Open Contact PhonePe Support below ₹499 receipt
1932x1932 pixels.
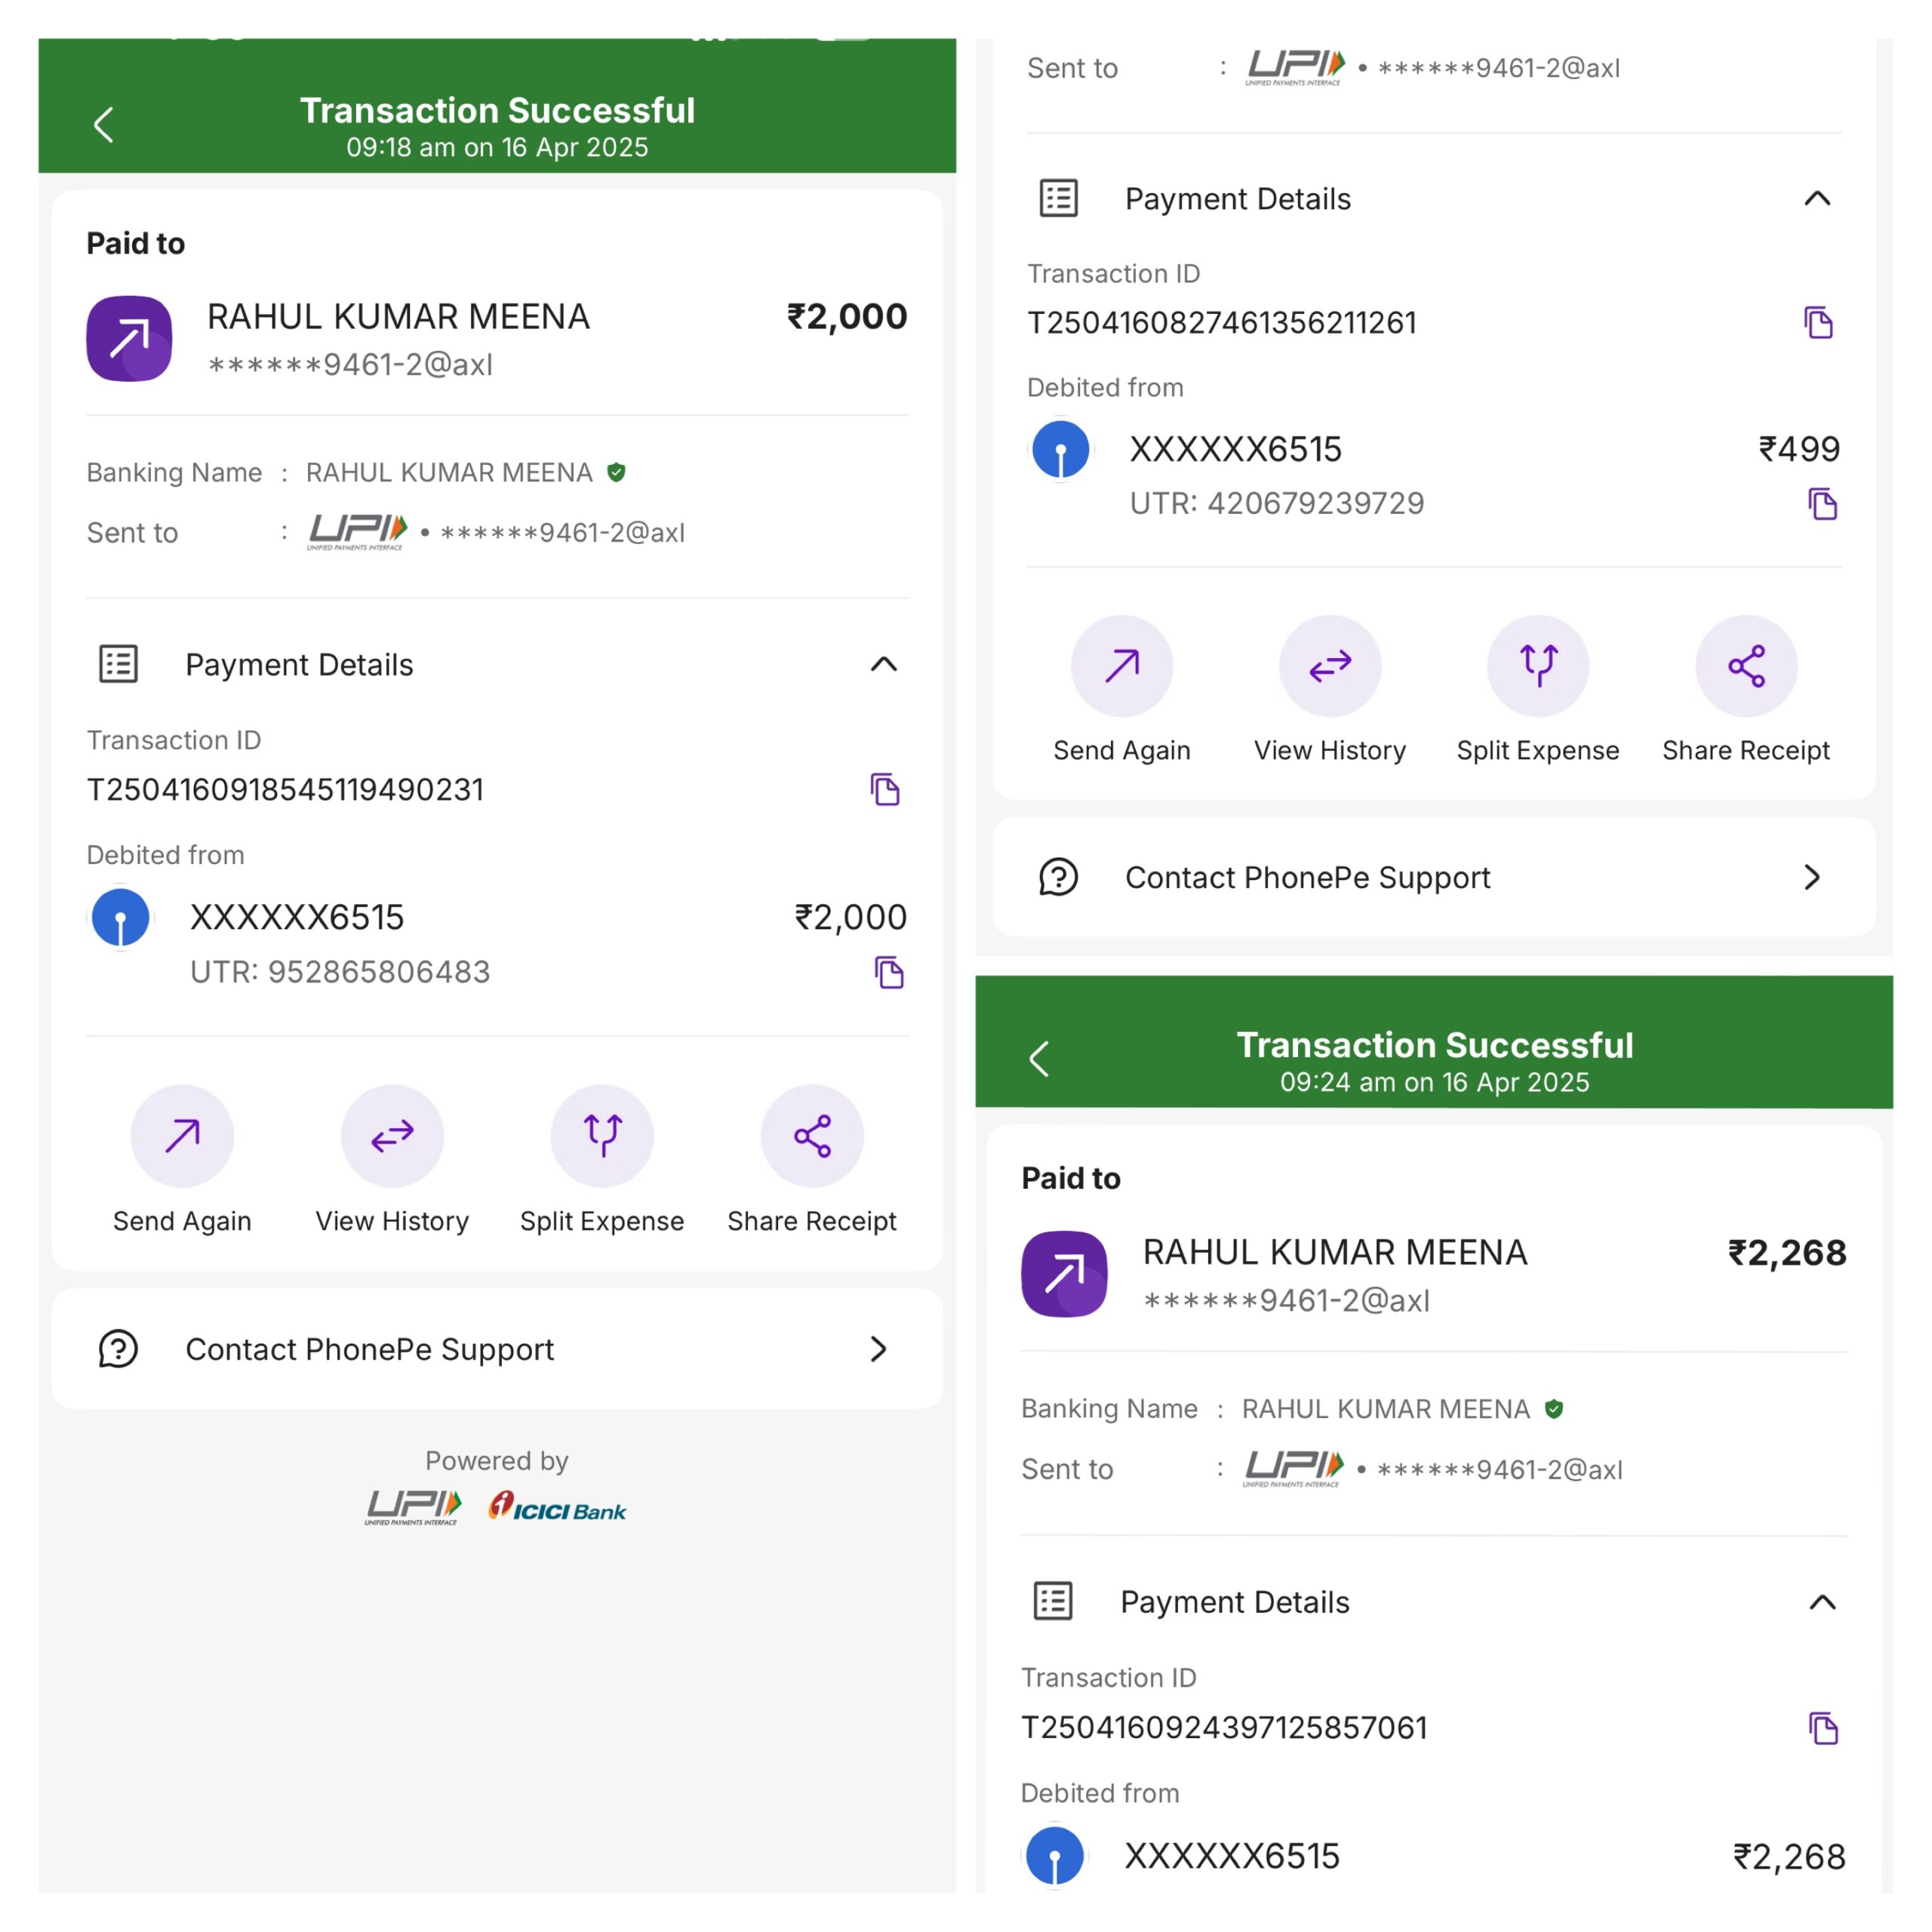pyautogui.click(x=1433, y=878)
